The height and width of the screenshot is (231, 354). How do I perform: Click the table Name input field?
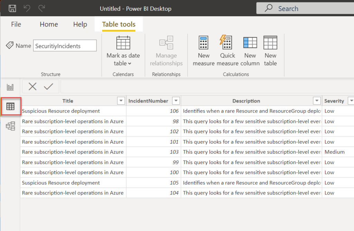pyautogui.click(x=65, y=46)
